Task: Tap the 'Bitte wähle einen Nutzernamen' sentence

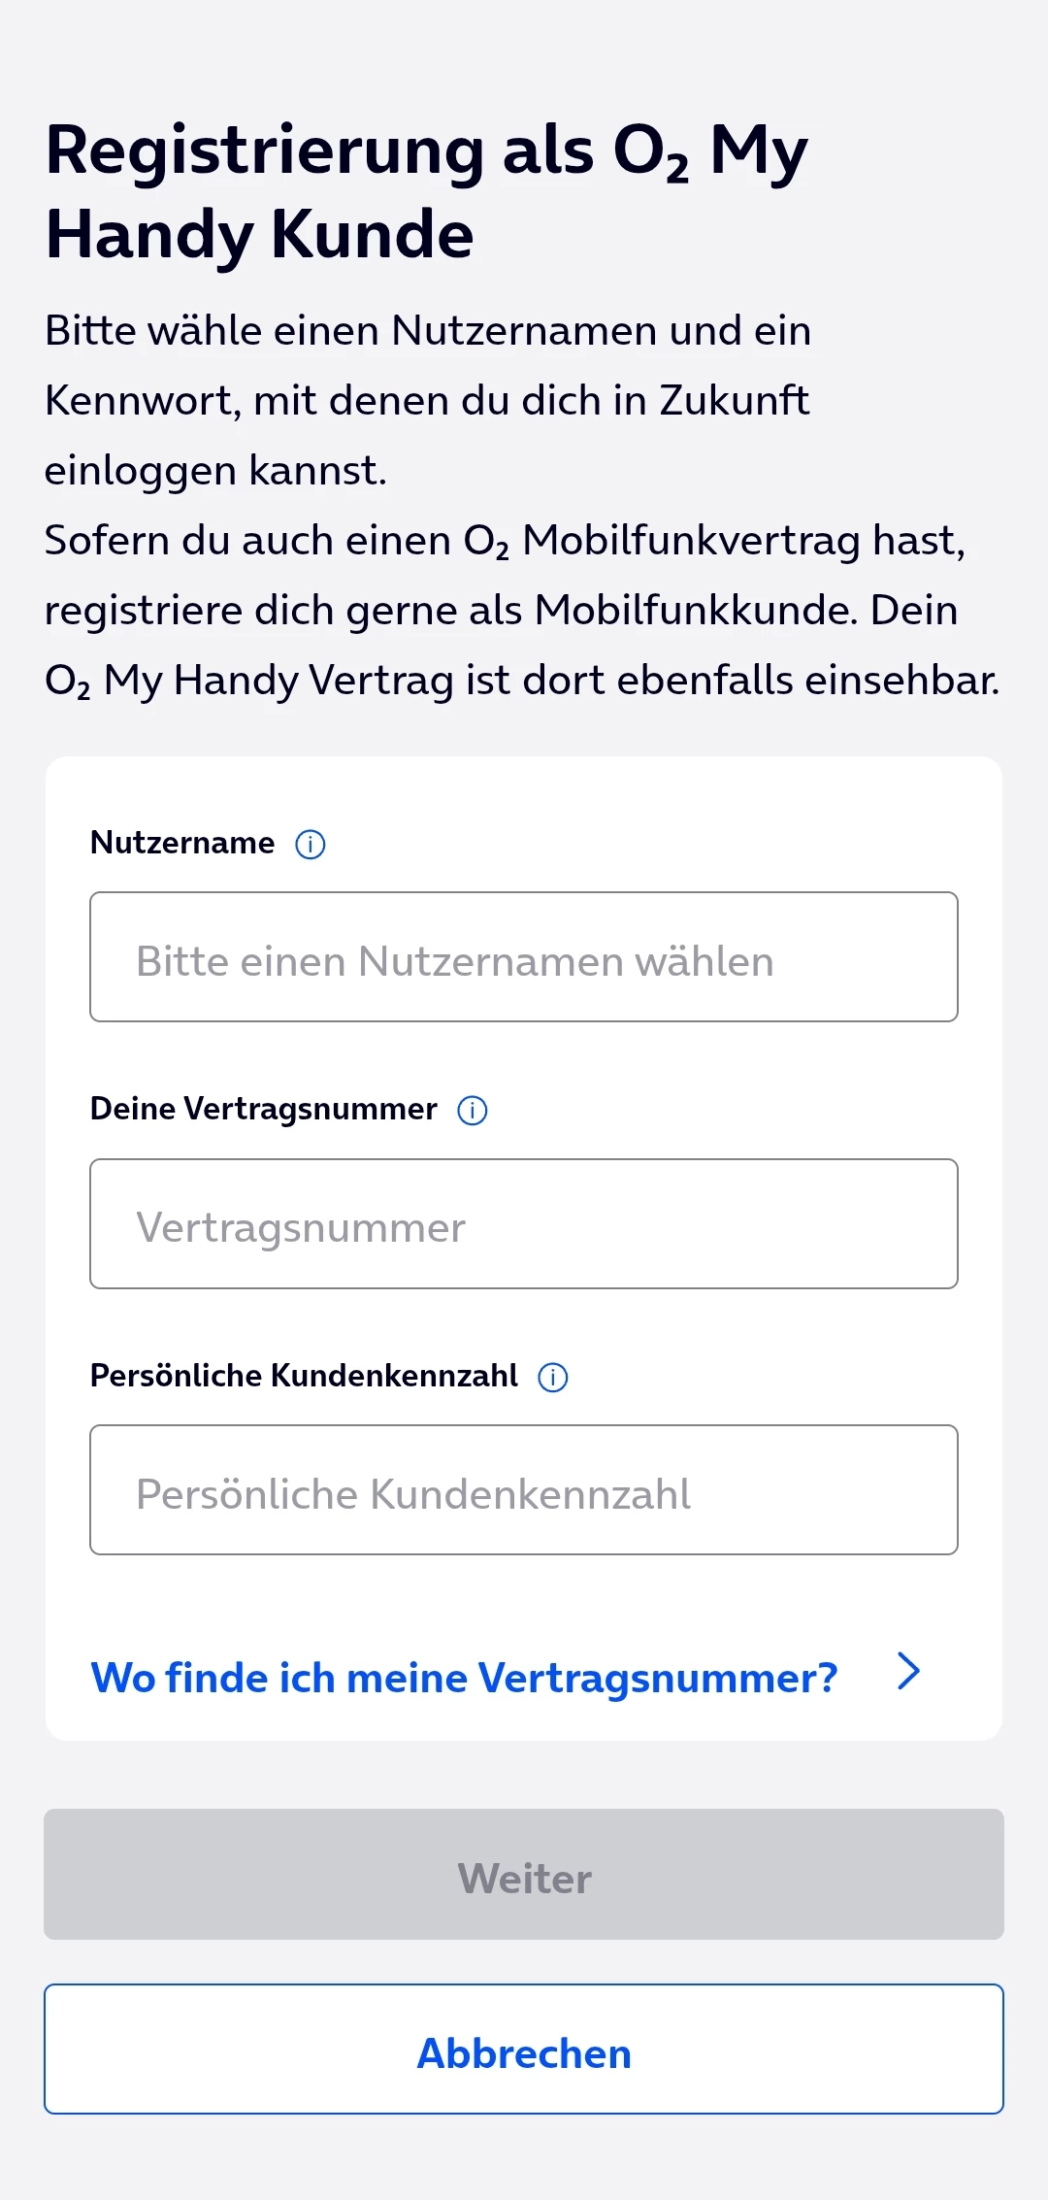Action: point(427,331)
